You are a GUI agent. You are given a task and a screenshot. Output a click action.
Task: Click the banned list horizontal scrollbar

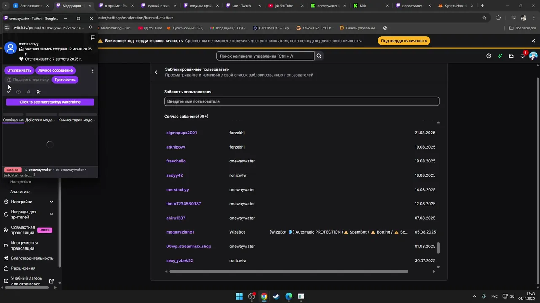(x=289, y=271)
